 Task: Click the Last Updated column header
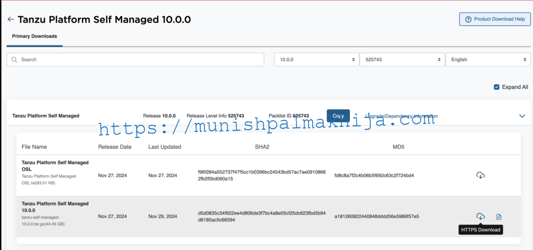point(164,147)
